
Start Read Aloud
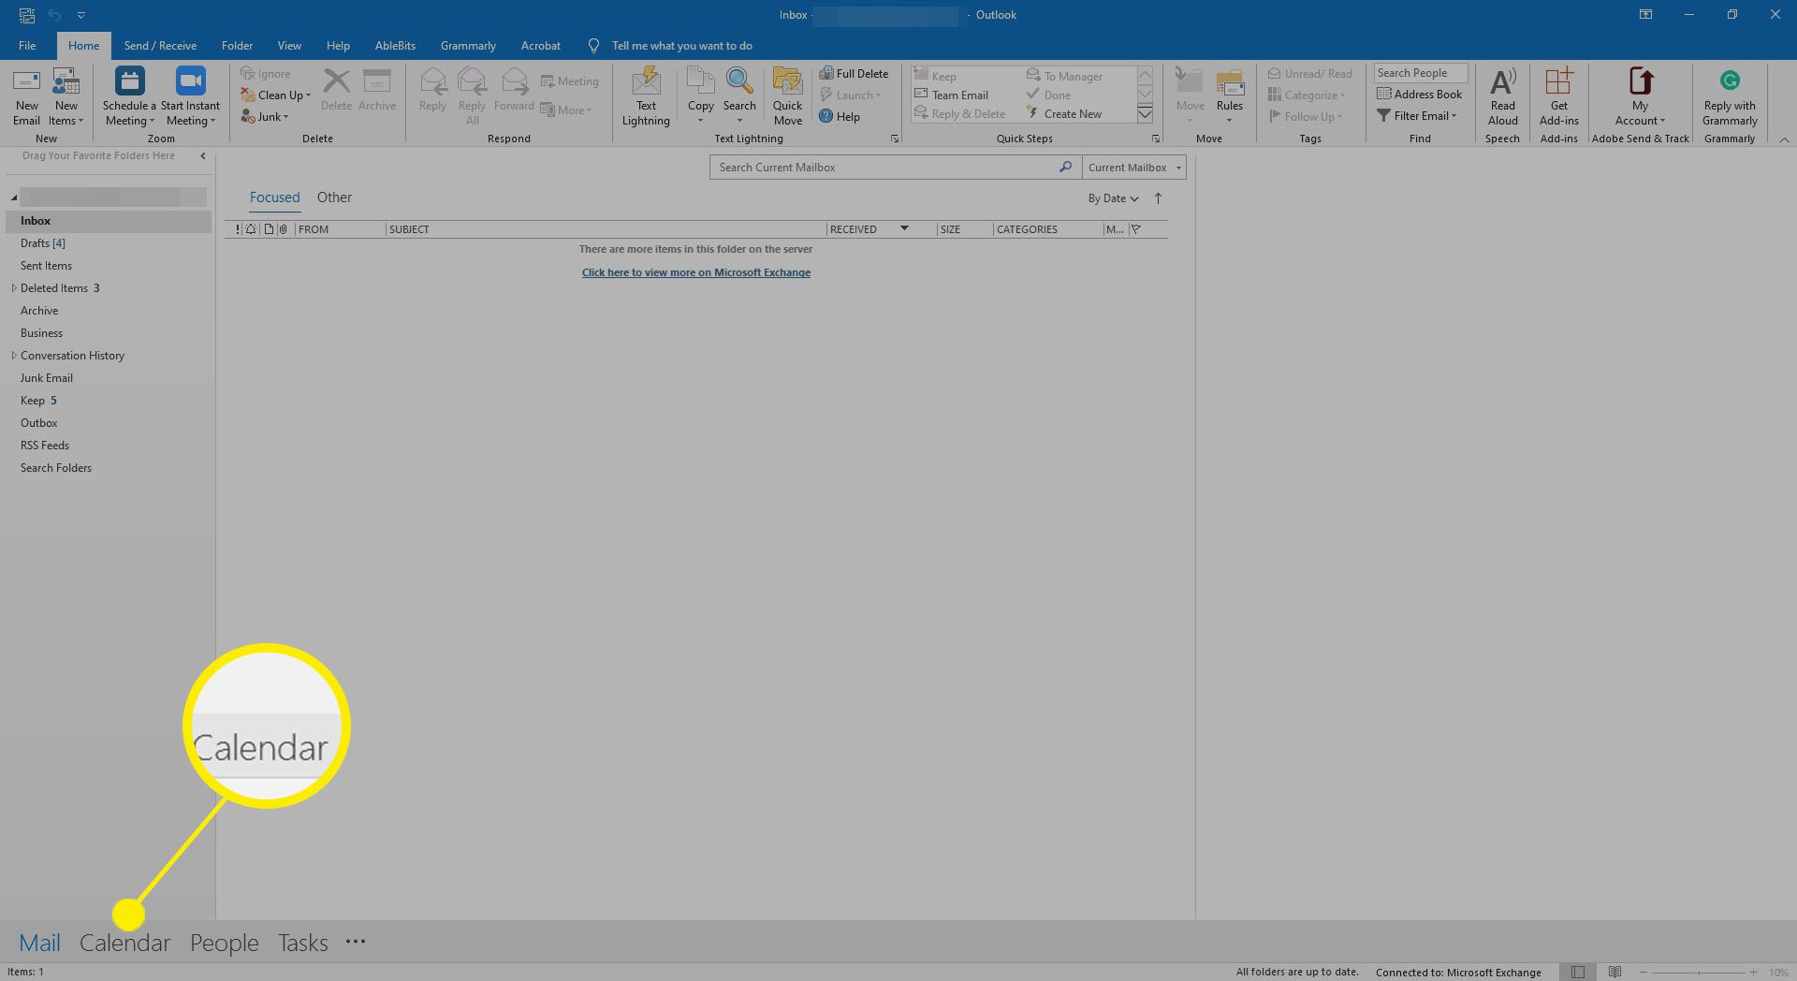click(1502, 97)
